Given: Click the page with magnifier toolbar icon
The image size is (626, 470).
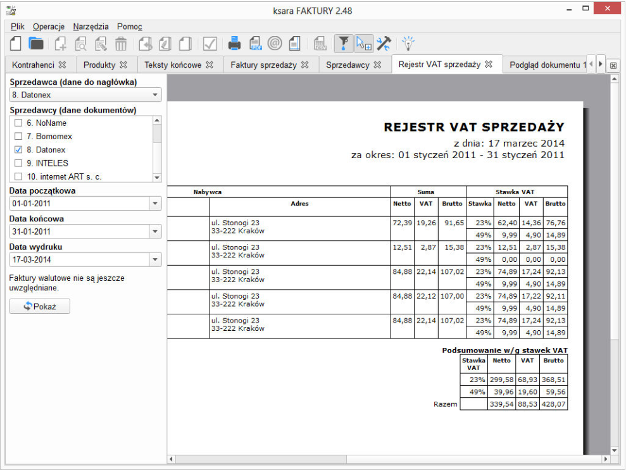Looking at the screenshot, I should coord(80,44).
